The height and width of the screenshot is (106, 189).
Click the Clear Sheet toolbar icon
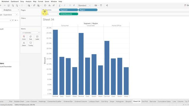click(x=38, y=5)
